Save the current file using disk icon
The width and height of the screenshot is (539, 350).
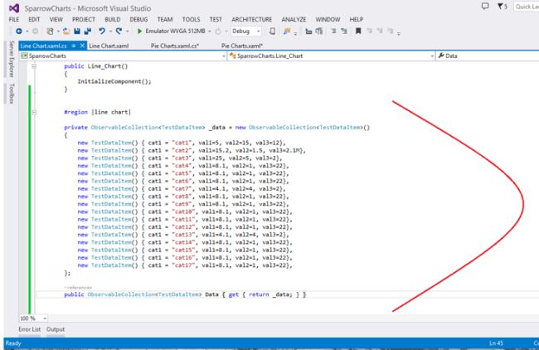(77, 32)
